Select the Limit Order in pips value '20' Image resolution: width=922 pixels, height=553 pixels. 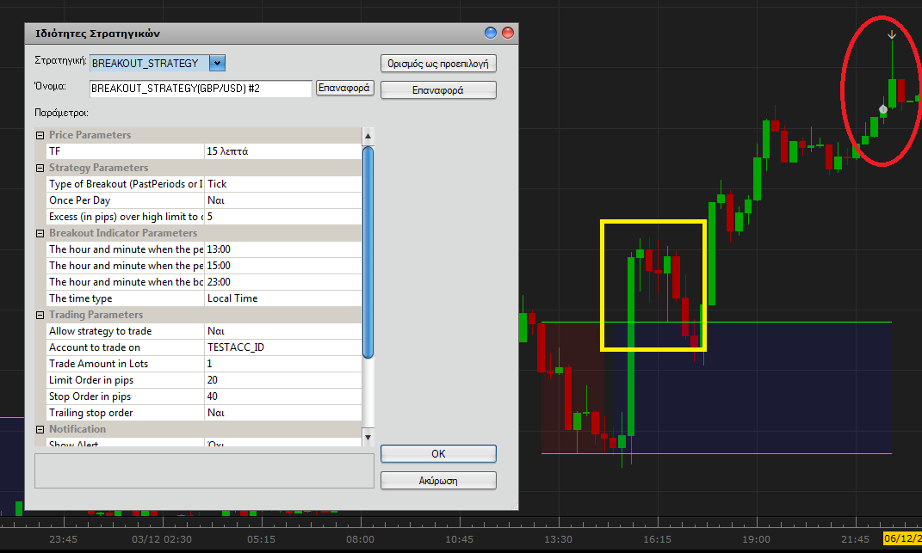click(x=283, y=380)
